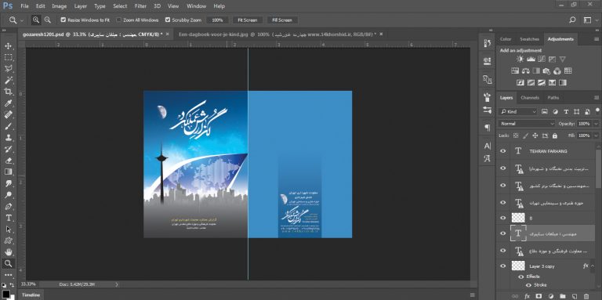Toggle Scrubby Zoom checkbox

(168, 20)
